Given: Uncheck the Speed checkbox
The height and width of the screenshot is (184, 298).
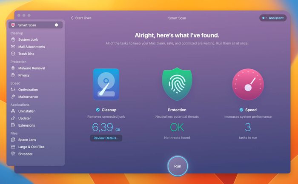Looking at the screenshot, I should click(241, 110).
